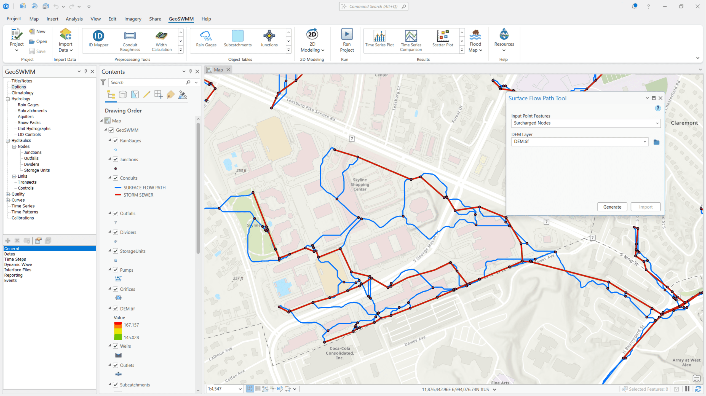706x396 pixels.
Task: Select the ID Mapper tool
Action: (x=98, y=40)
